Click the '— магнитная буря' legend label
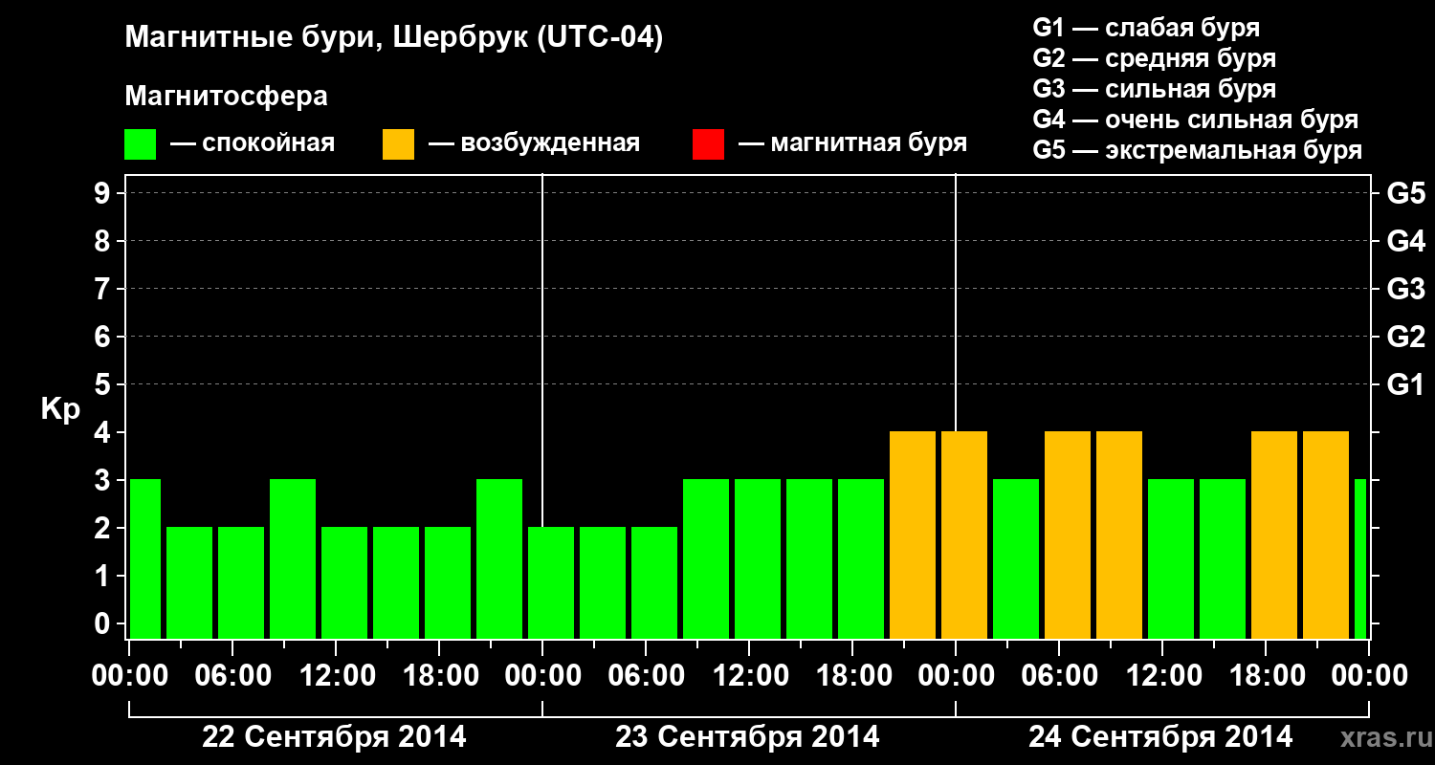The width and height of the screenshot is (1435, 765). [x=853, y=143]
